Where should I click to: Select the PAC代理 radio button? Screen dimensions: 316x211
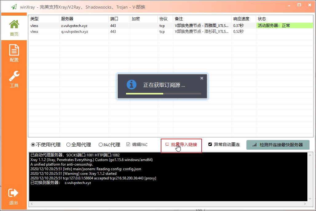pos(101,145)
